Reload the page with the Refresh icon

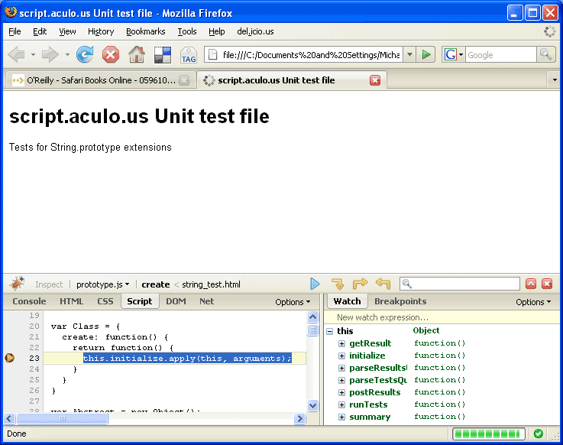pos(85,55)
